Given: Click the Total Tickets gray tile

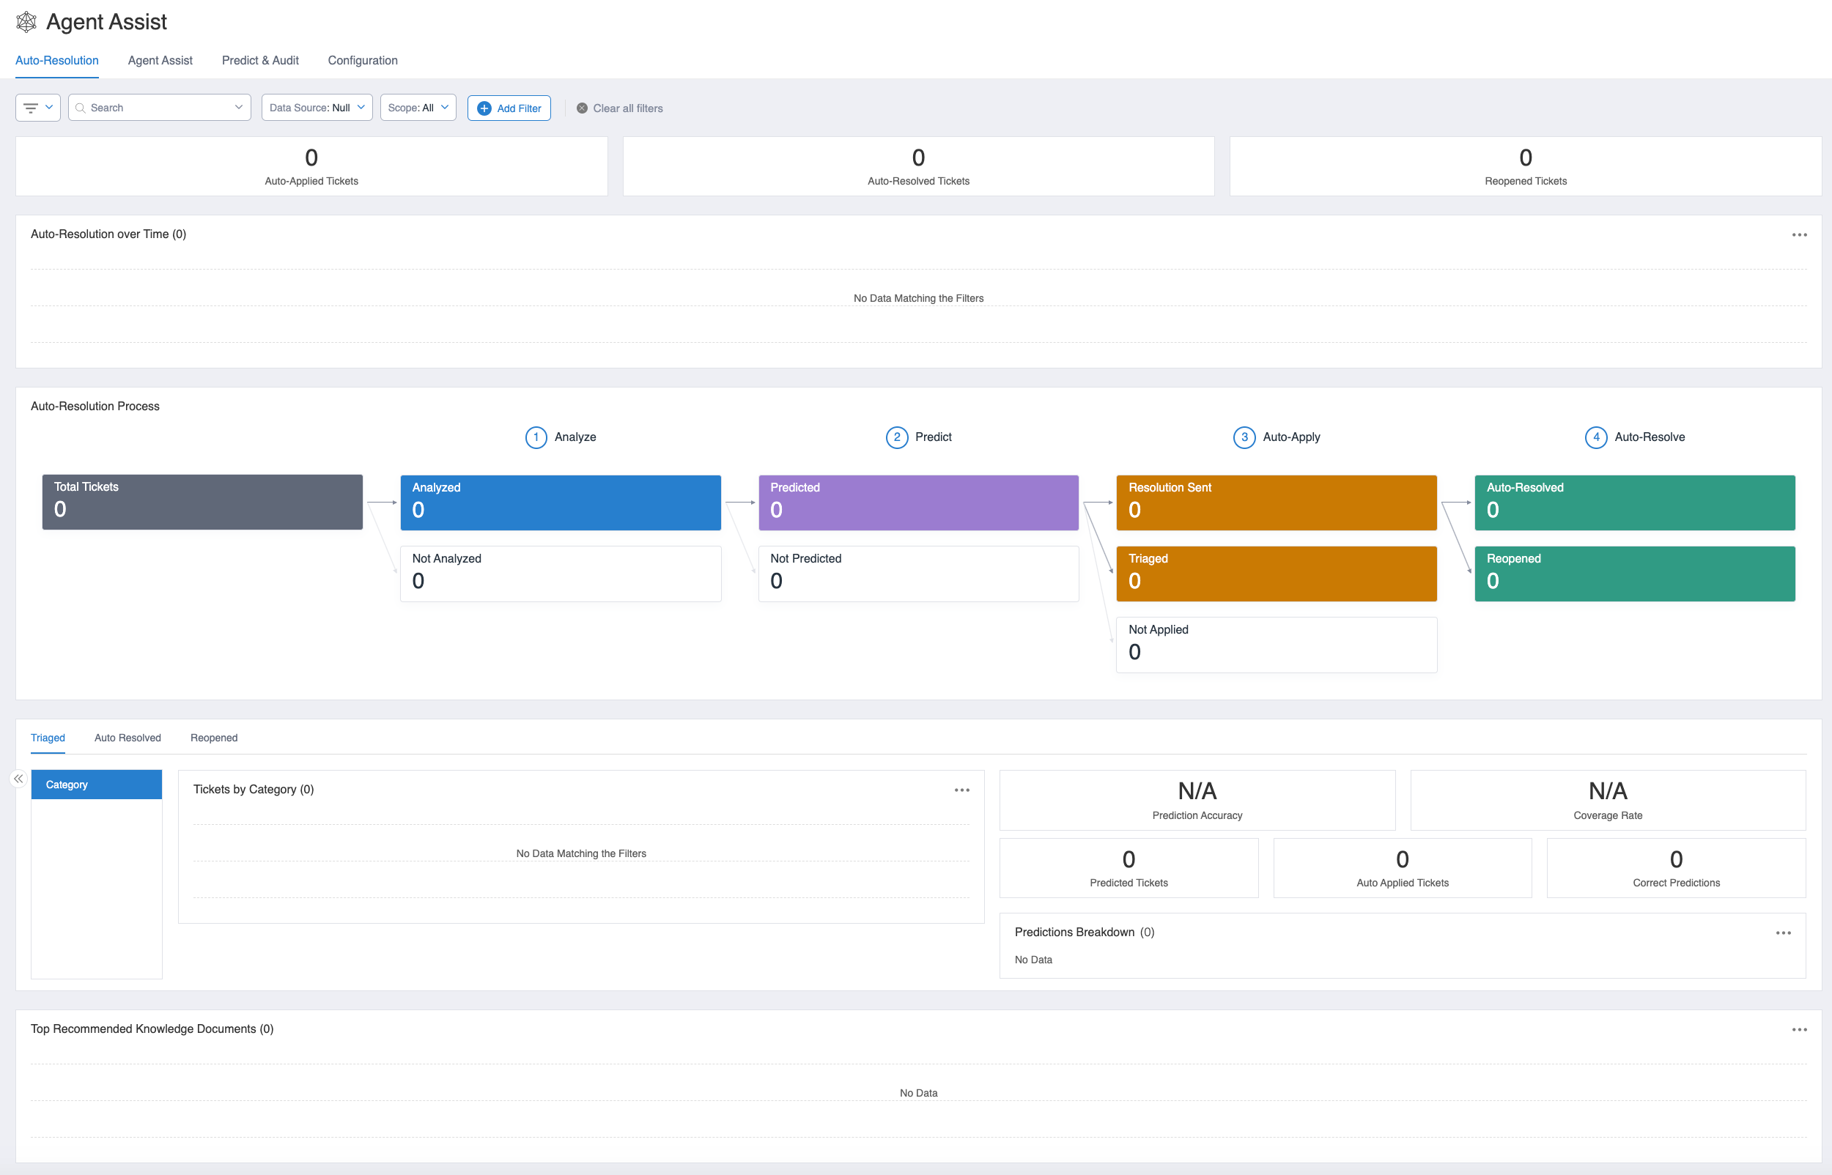Looking at the screenshot, I should pos(202,502).
